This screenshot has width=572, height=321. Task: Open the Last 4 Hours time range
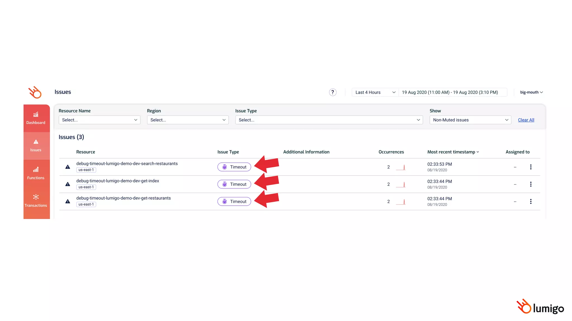(375, 92)
